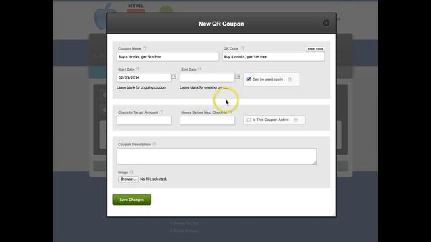Click the empty End Date field

[x=207, y=78]
